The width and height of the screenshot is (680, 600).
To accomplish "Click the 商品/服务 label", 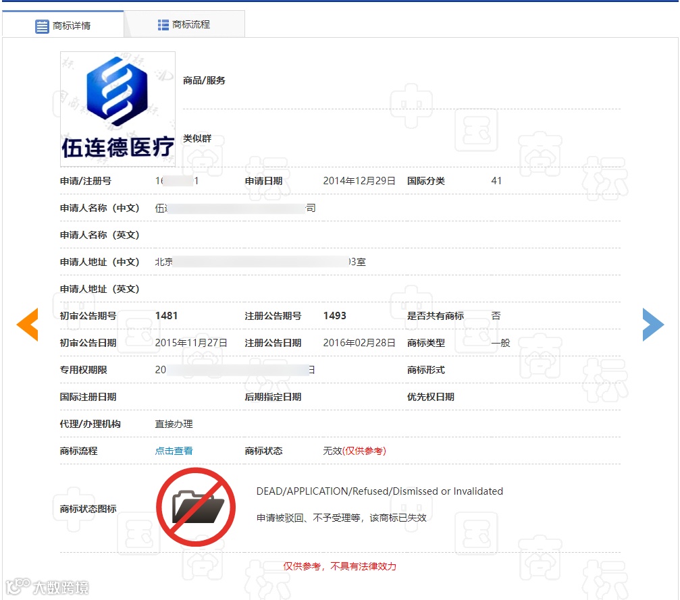I will click(204, 80).
